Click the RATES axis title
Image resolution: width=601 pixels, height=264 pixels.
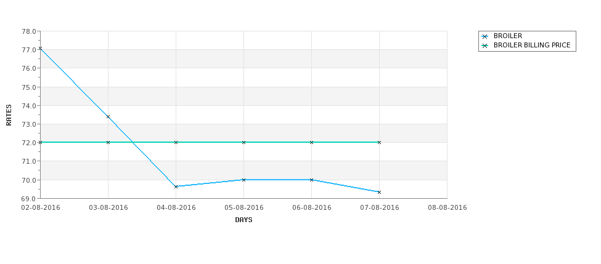[x=9, y=115]
